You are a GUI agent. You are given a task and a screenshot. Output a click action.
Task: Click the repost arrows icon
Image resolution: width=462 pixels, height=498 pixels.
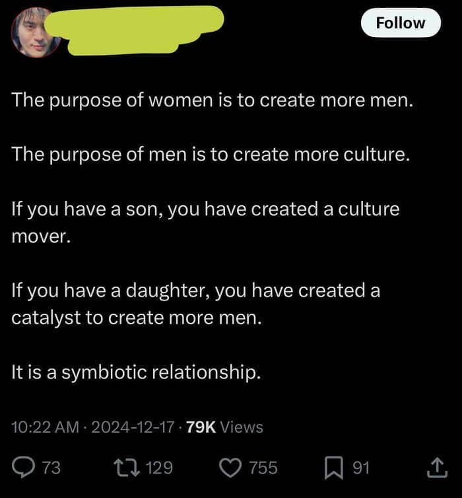coord(127,468)
